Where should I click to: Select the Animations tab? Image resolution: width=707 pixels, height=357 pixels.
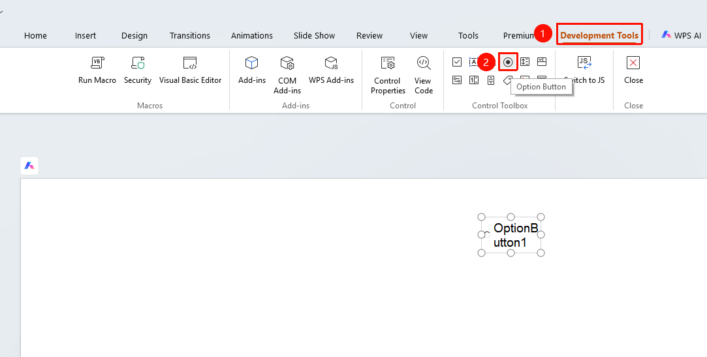pos(252,35)
